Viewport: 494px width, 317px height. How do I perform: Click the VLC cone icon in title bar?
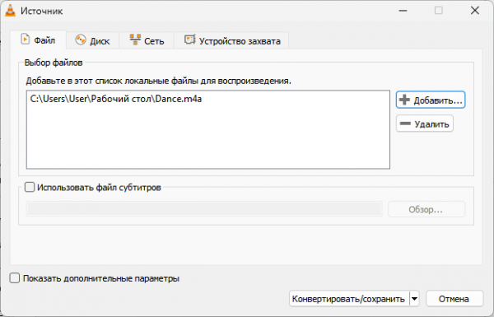[x=10, y=11]
